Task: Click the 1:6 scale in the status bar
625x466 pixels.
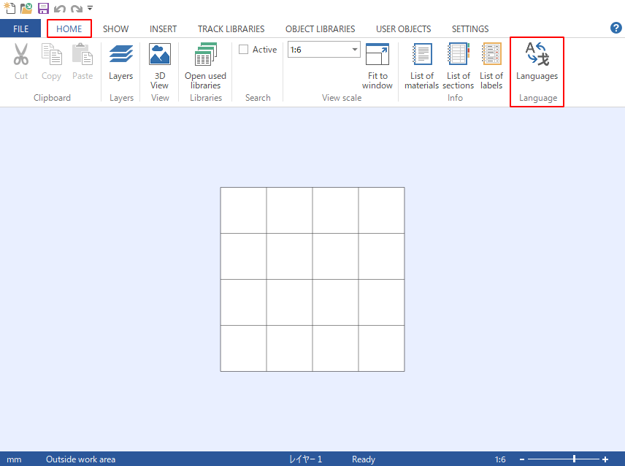Action: (500, 459)
